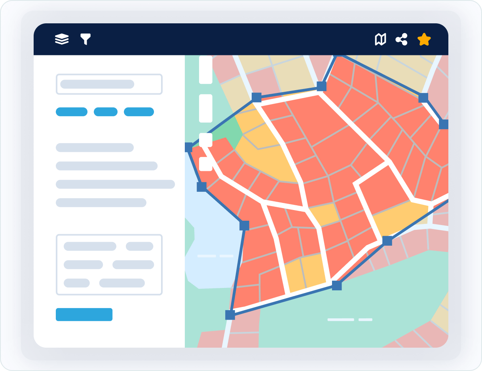Select the leftmost polygon vertex handle
This screenshot has height=371, width=482.
(189, 148)
